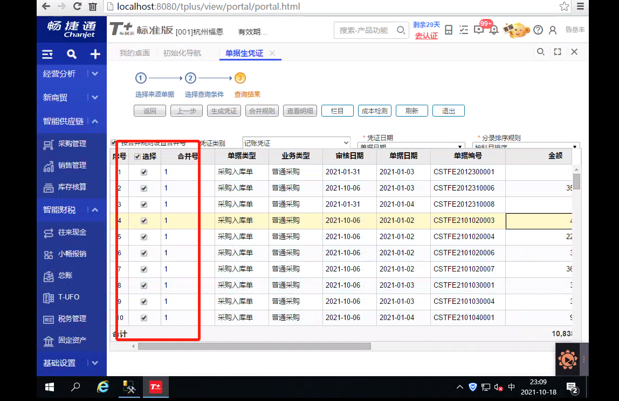Go back with browser back arrow
The image size is (619, 401).
(x=46, y=6)
